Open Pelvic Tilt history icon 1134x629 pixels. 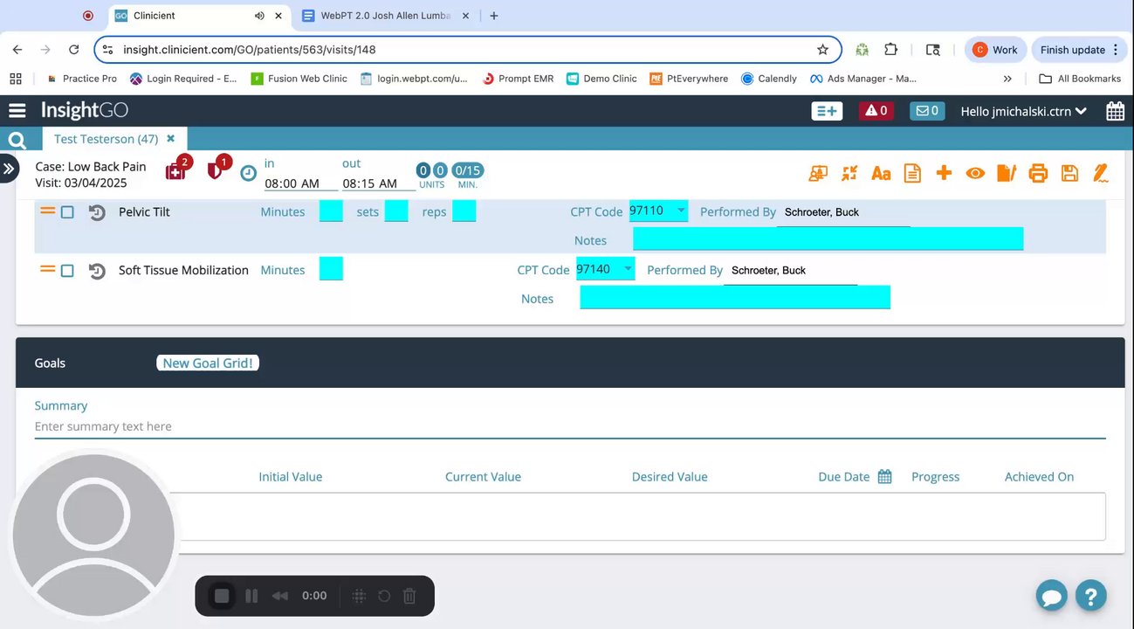pyautogui.click(x=97, y=212)
